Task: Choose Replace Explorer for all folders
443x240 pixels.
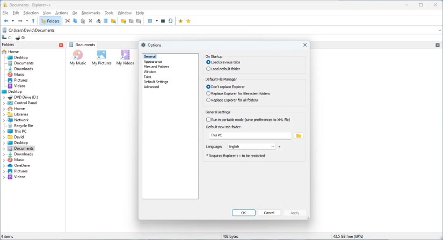Action: [x=232, y=100]
